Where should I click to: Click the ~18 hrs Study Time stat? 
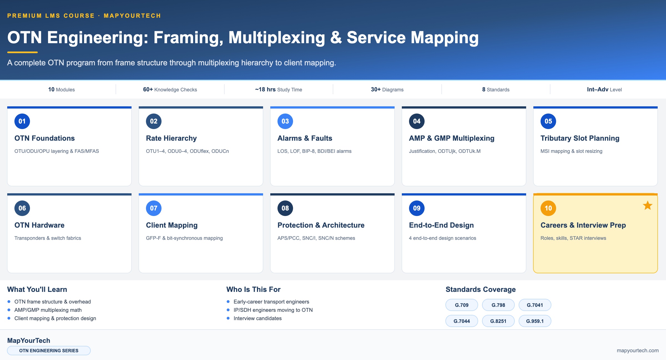pyautogui.click(x=279, y=89)
